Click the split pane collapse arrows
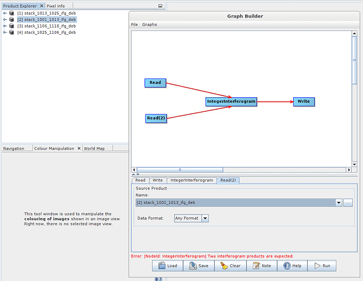Screen dimensions: 363x281 (x=135, y=175)
